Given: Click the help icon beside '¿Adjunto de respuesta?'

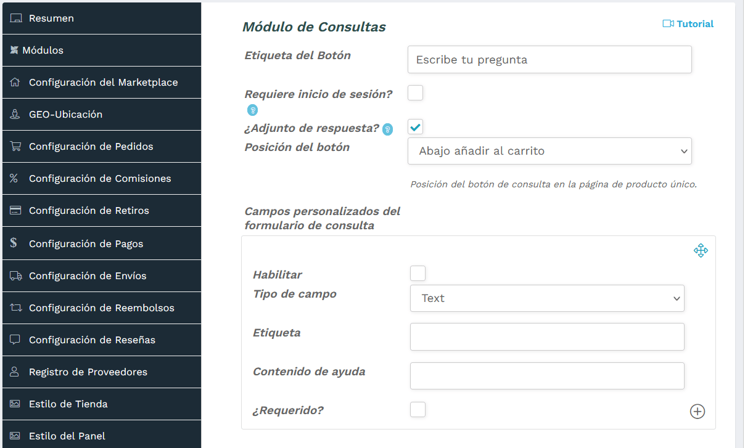Looking at the screenshot, I should [387, 129].
